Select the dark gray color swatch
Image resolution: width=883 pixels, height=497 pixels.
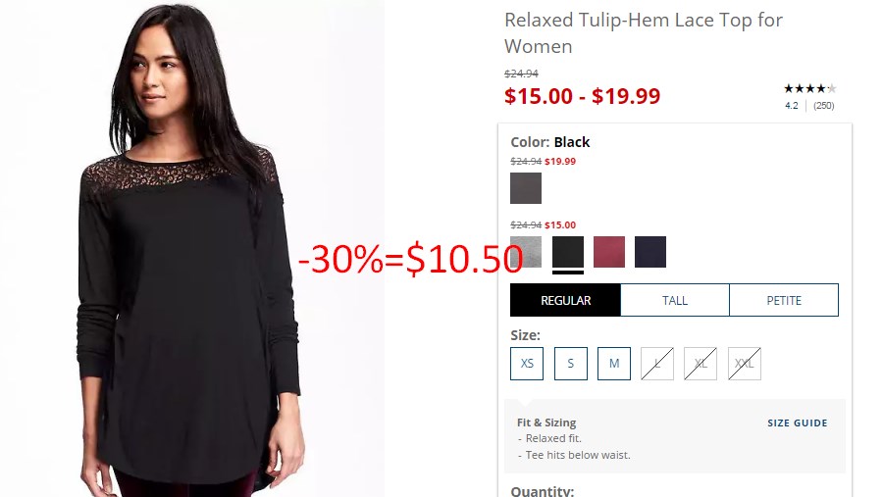(x=526, y=188)
